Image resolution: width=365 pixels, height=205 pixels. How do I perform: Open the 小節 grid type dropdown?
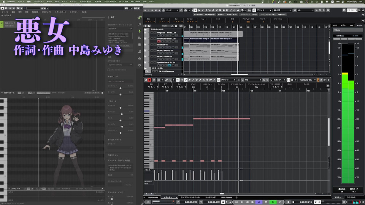click(282, 10)
